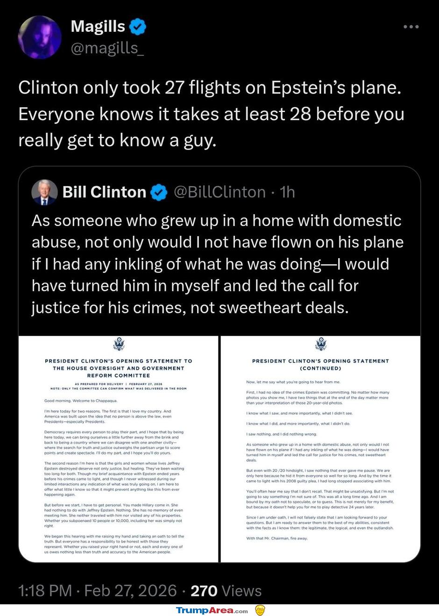This screenshot has width=439, height=616.
Task: Click the @BillClinton handle
Action: tap(219, 192)
